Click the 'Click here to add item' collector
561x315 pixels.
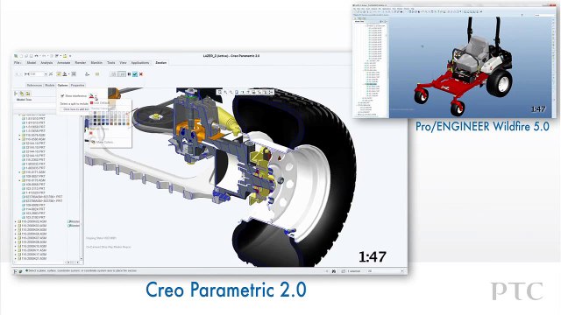click(75, 109)
